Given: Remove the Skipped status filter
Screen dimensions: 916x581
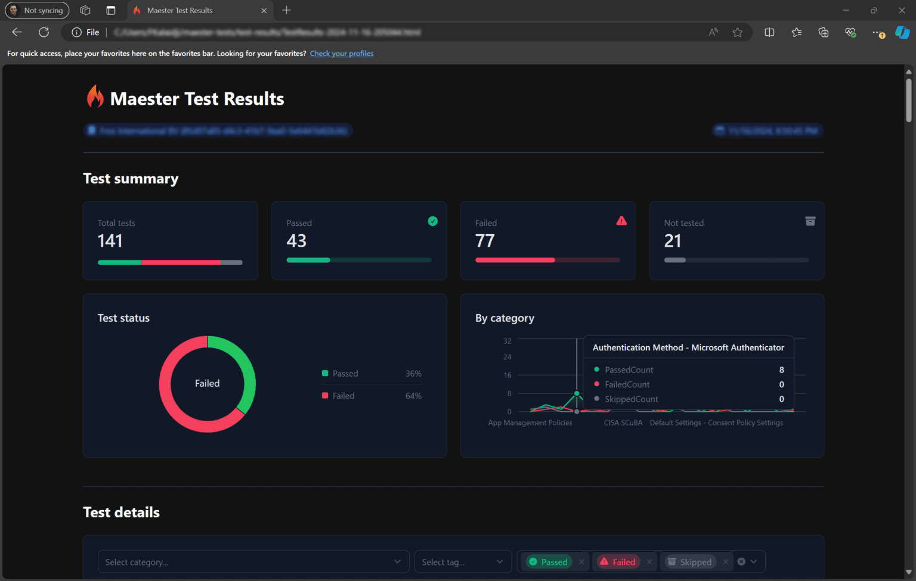Looking at the screenshot, I should (x=726, y=562).
